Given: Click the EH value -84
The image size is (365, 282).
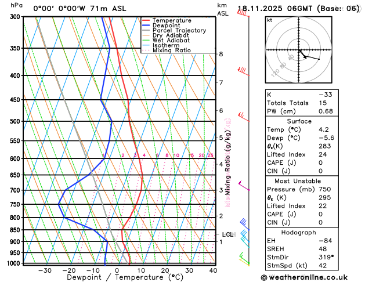Looking at the screenshot, I should pyautogui.click(x=326, y=241).
